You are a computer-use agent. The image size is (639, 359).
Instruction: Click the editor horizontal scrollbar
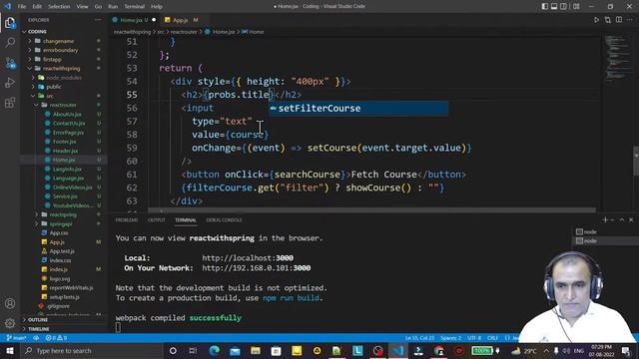(x=372, y=210)
